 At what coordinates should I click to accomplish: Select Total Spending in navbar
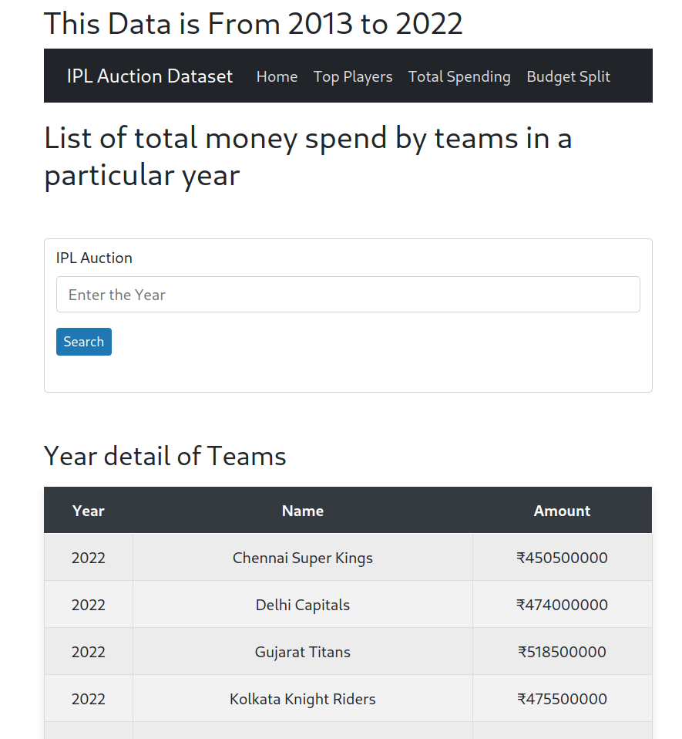(x=459, y=77)
